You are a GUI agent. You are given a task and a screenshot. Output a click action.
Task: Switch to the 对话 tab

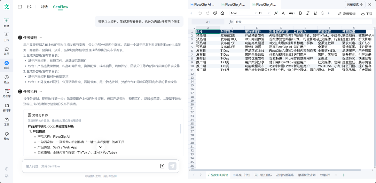[x=44, y=7]
